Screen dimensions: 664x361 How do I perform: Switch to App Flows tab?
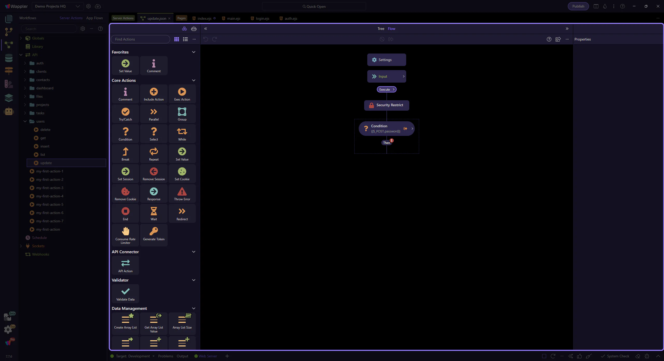(x=94, y=18)
